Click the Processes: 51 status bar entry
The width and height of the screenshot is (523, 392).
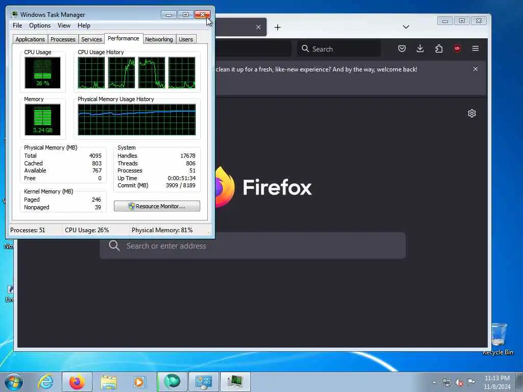tap(28, 230)
